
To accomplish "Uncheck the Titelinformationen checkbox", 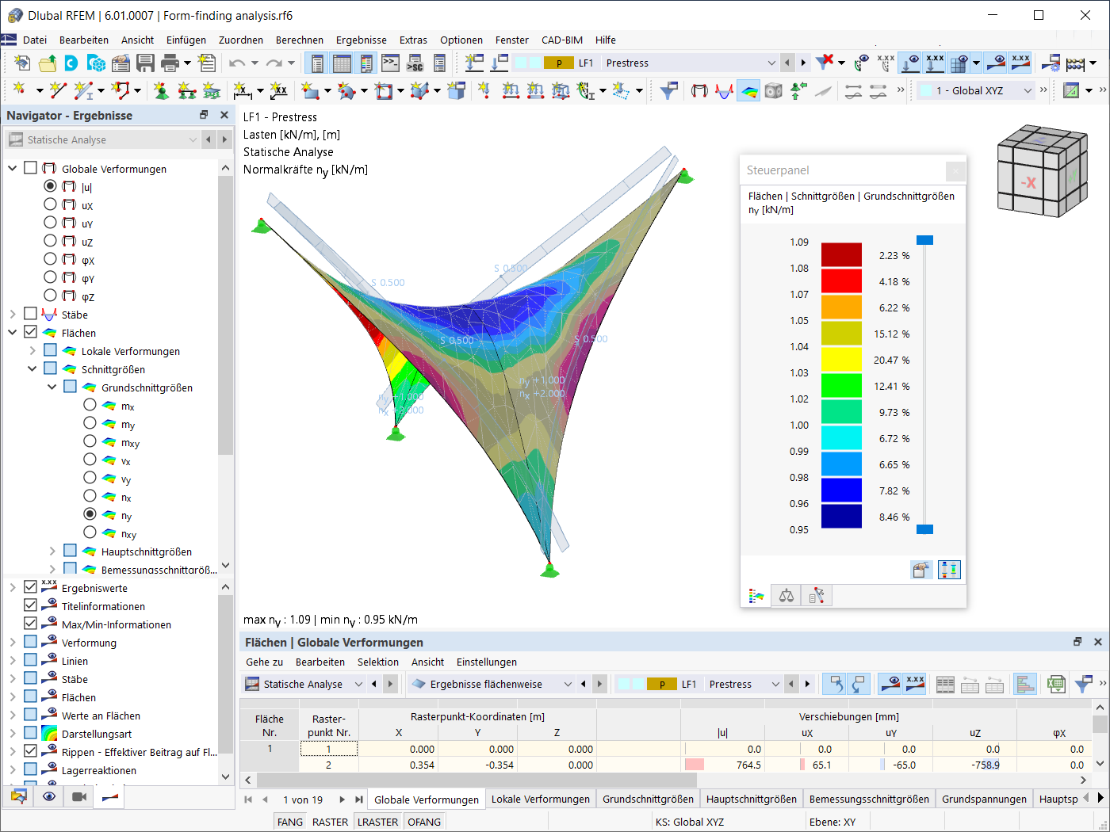I will point(31,605).
